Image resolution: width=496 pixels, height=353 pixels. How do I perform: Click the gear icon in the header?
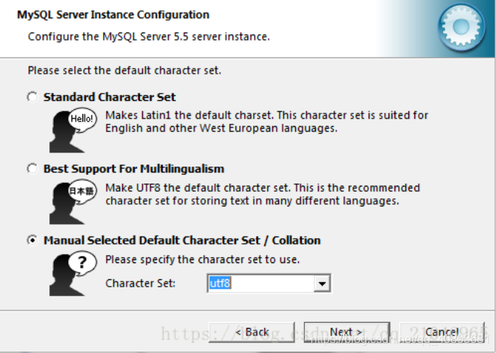[x=461, y=27]
